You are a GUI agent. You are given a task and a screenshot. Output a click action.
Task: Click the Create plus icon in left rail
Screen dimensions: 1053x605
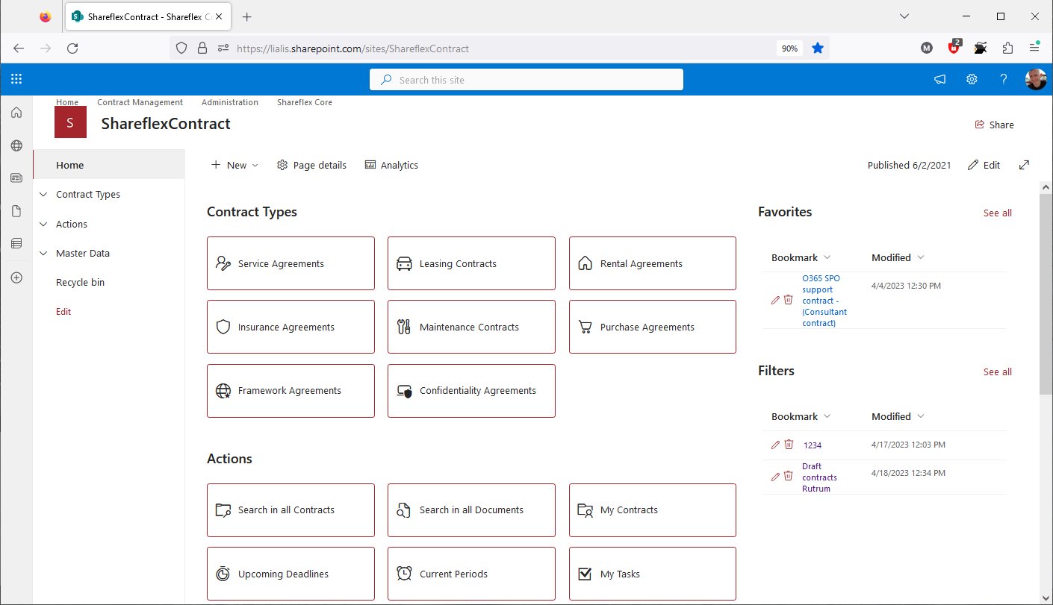(x=16, y=278)
